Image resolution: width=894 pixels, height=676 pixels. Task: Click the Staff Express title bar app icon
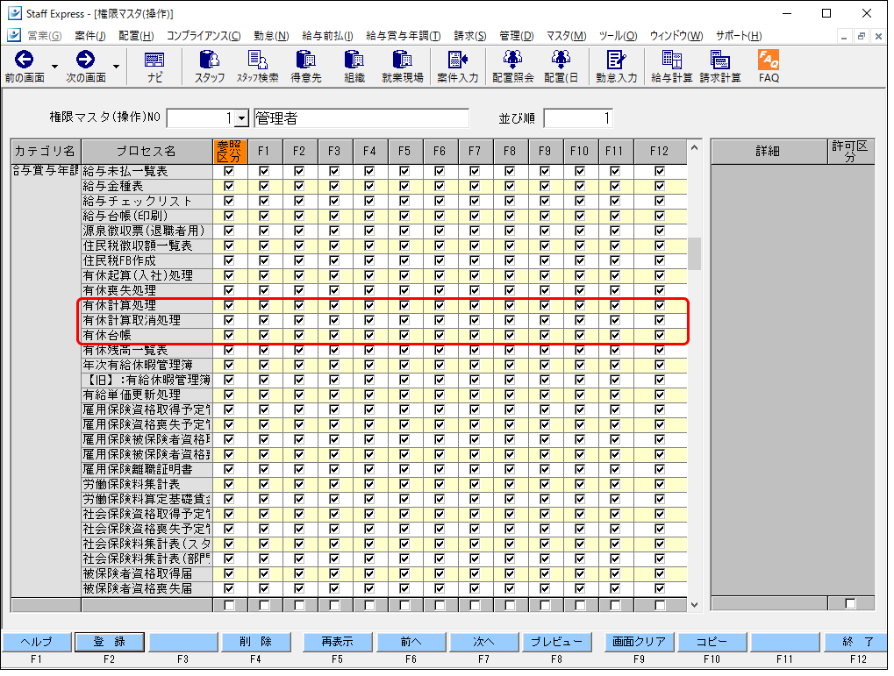(x=15, y=13)
